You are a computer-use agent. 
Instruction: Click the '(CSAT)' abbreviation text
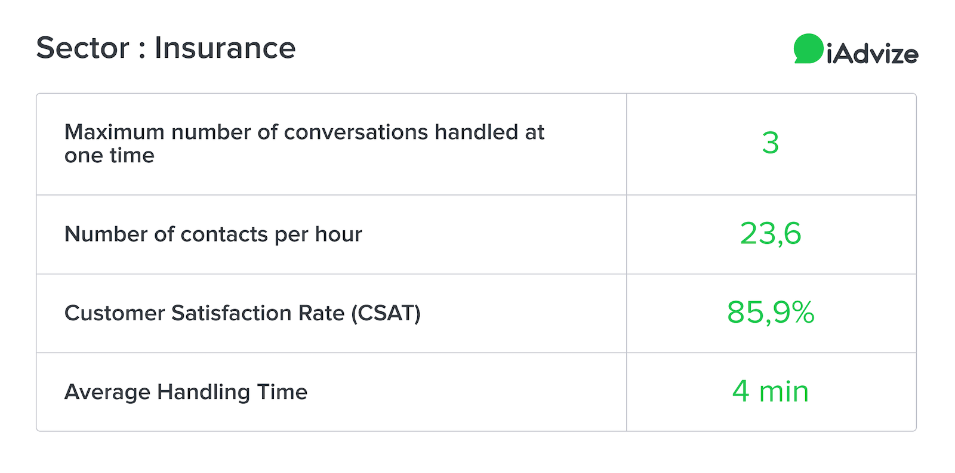386,313
